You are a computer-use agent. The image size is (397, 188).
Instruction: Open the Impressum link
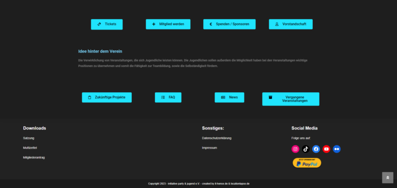209,148
